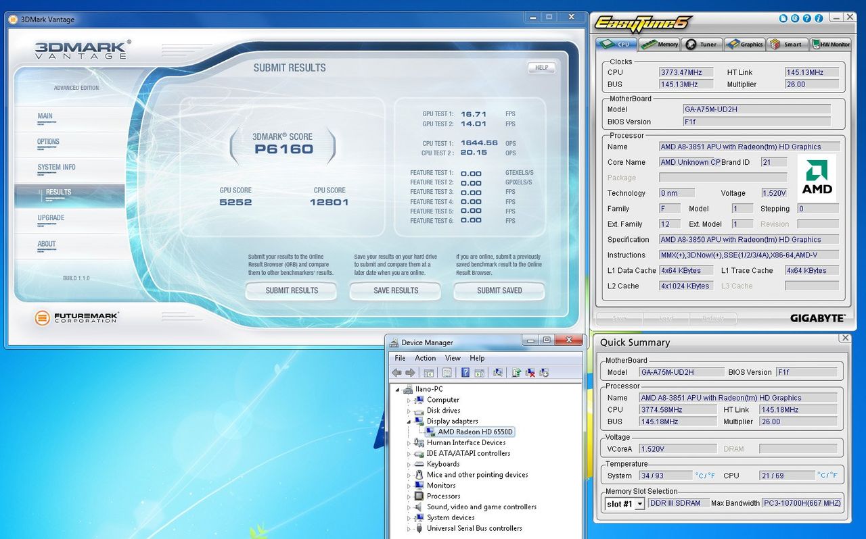The height and width of the screenshot is (539, 866).
Task: Open HELP in 3DMark Vantage
Action: point(541,68)
